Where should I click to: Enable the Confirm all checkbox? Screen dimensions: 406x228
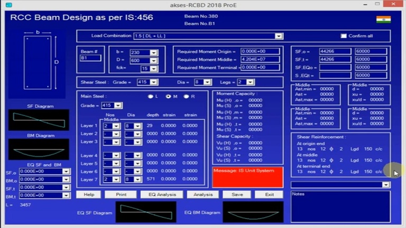pyautogui.click(x=344, y=36)
